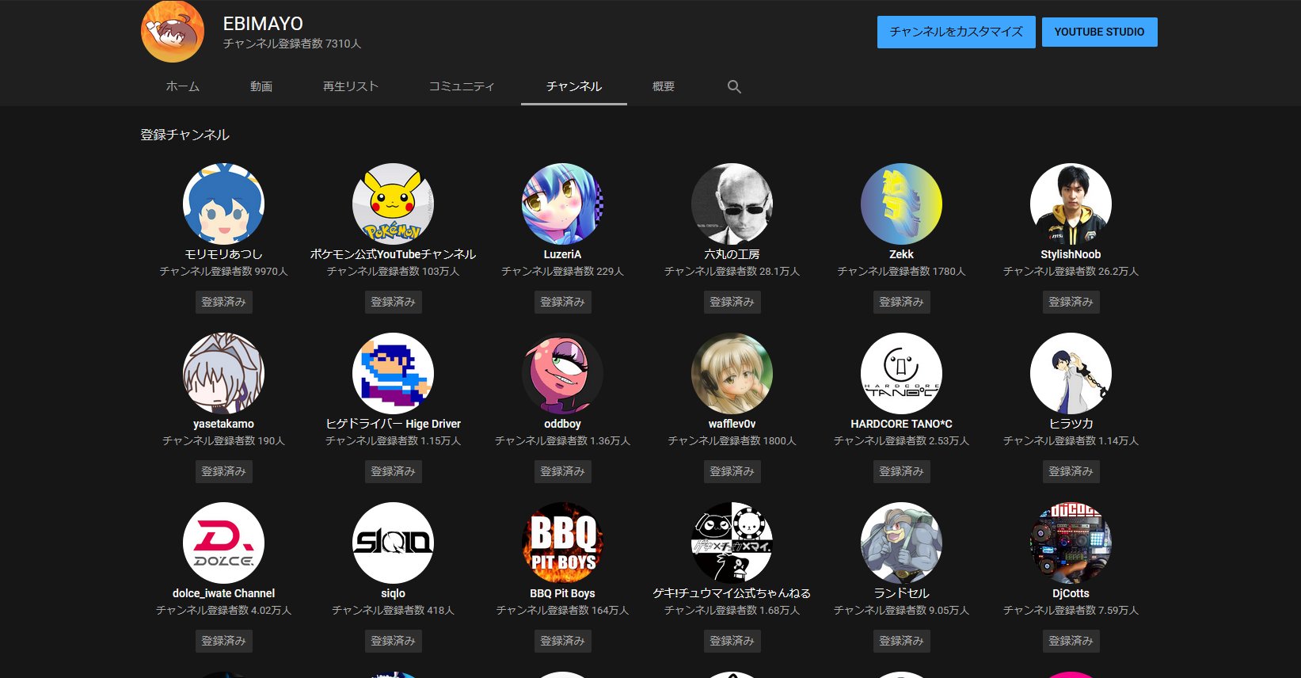Select the チャンネル tab
Viewport: 1301px width, 678px height.
coord(574,86)
